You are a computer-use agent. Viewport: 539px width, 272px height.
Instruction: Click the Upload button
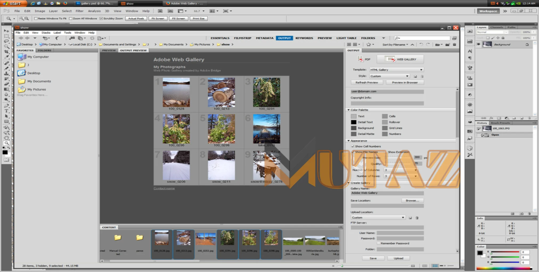(398, 258)
